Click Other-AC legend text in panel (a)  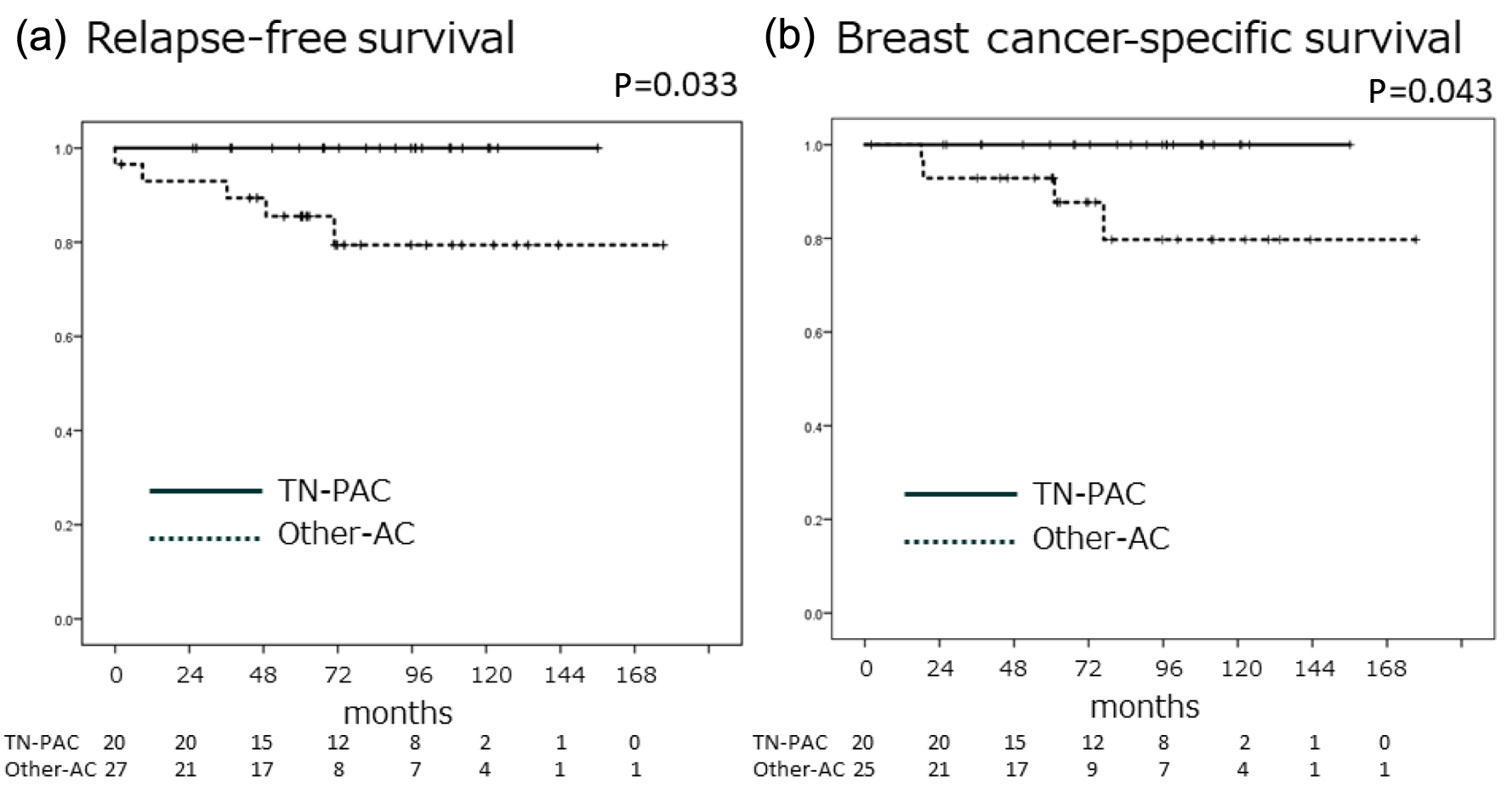click(346, 534)
